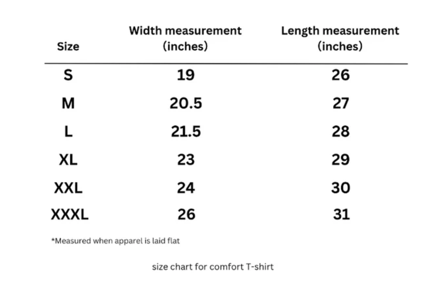Click the 'size chart for comfort T-shirt' caption
431x295 pixels.
click(x=213, y=267)
